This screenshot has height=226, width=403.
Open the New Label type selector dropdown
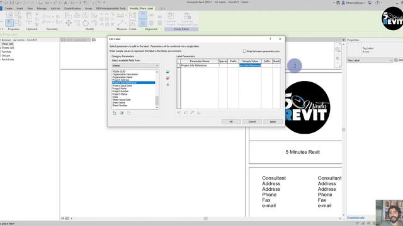(x=370, y=60)
